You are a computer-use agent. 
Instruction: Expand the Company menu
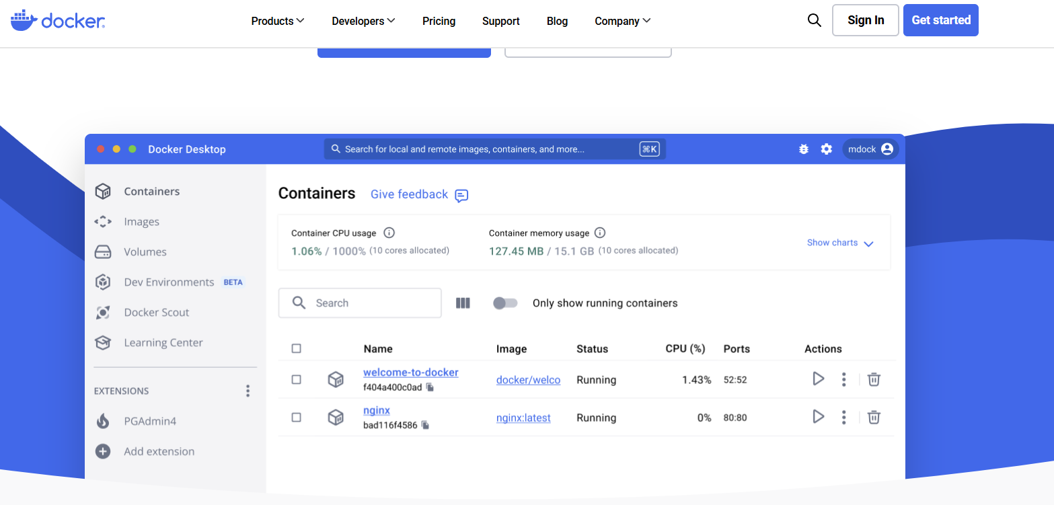623,21
